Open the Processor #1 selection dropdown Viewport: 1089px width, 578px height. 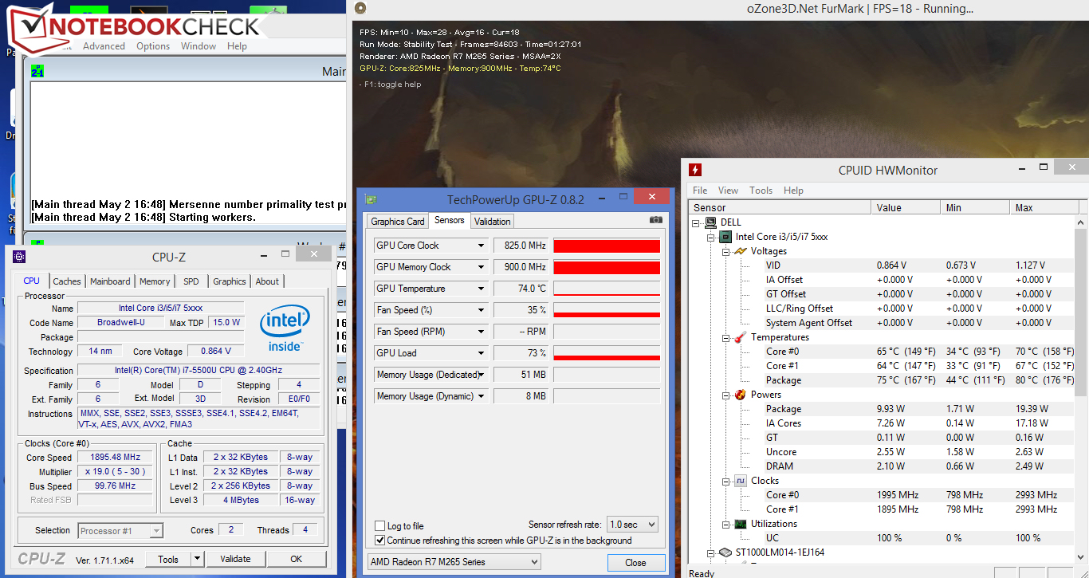121,530
